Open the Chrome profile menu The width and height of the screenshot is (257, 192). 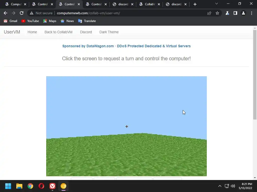(x=243, y=13)
